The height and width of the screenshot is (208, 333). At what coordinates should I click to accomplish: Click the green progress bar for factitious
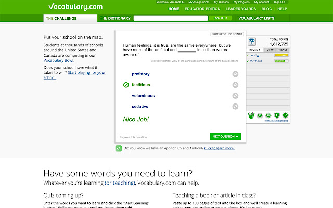click(x=281, y=61)
